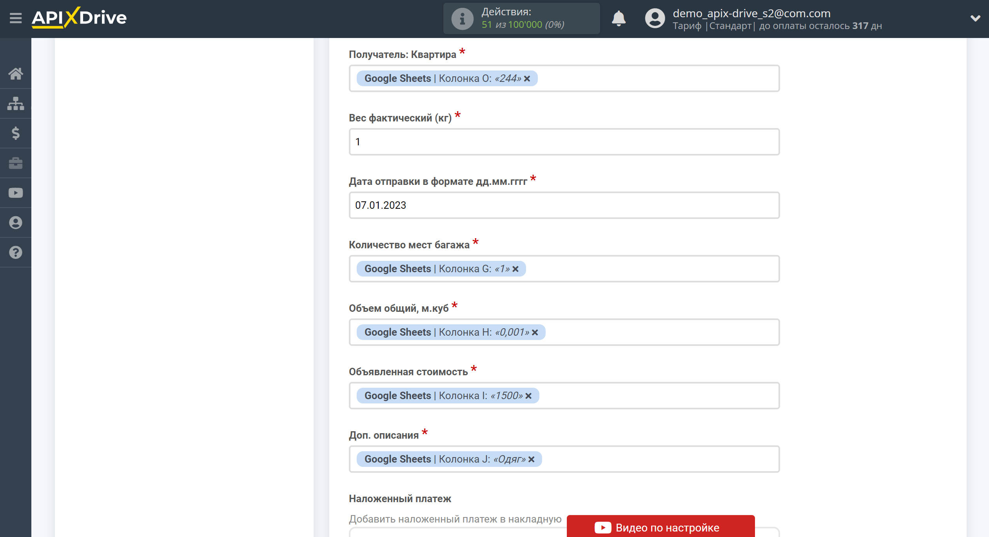Click the demo_apix-drive_s2@com.com account name
989x537 pixels.
[751, 13]
